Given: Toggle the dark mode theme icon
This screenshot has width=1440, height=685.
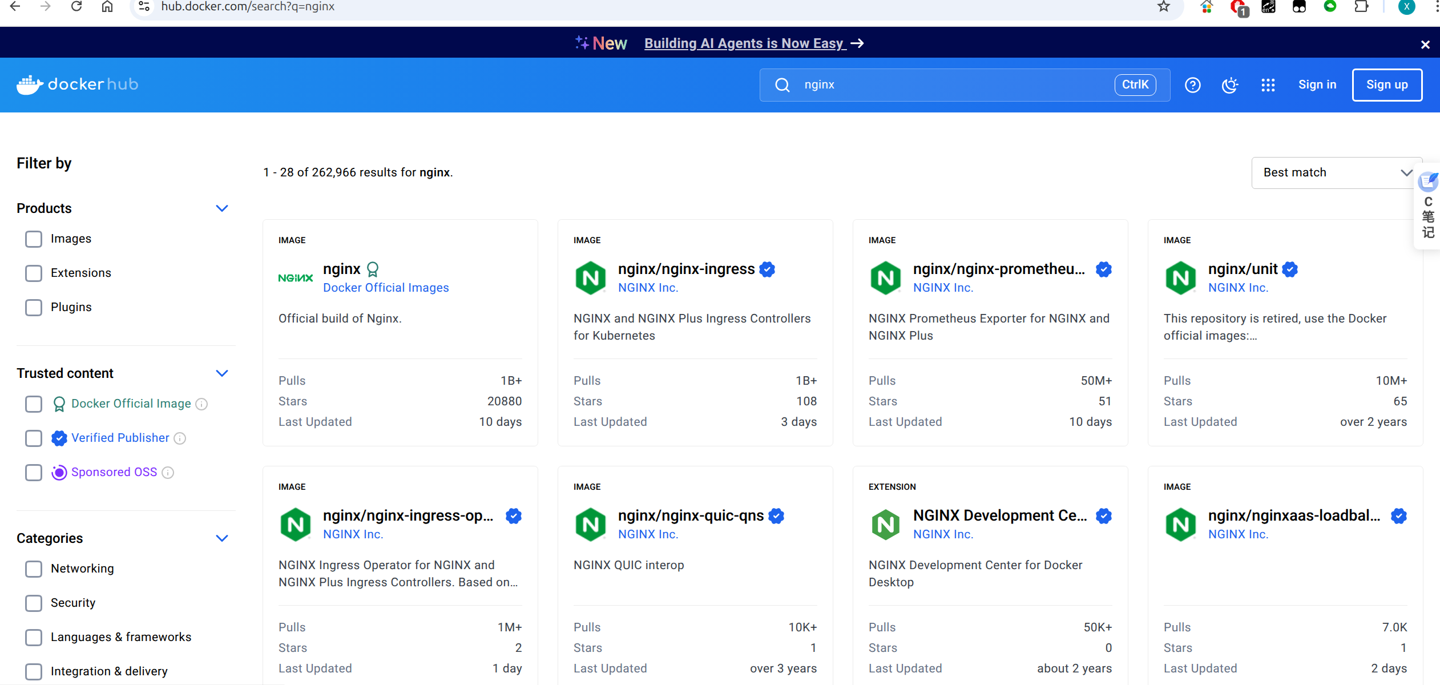Looking at the screenshot, I should [x=1230, y=85].
